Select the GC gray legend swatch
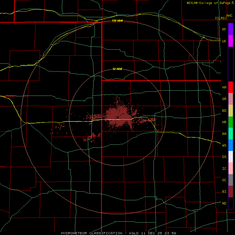 click(231, 180)
